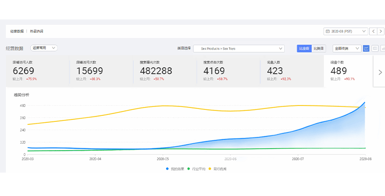Viewport: 385px width, 196px height.
Task: Expand Sex Products > Sex Toys category dropdown
Action: point(239,49)
